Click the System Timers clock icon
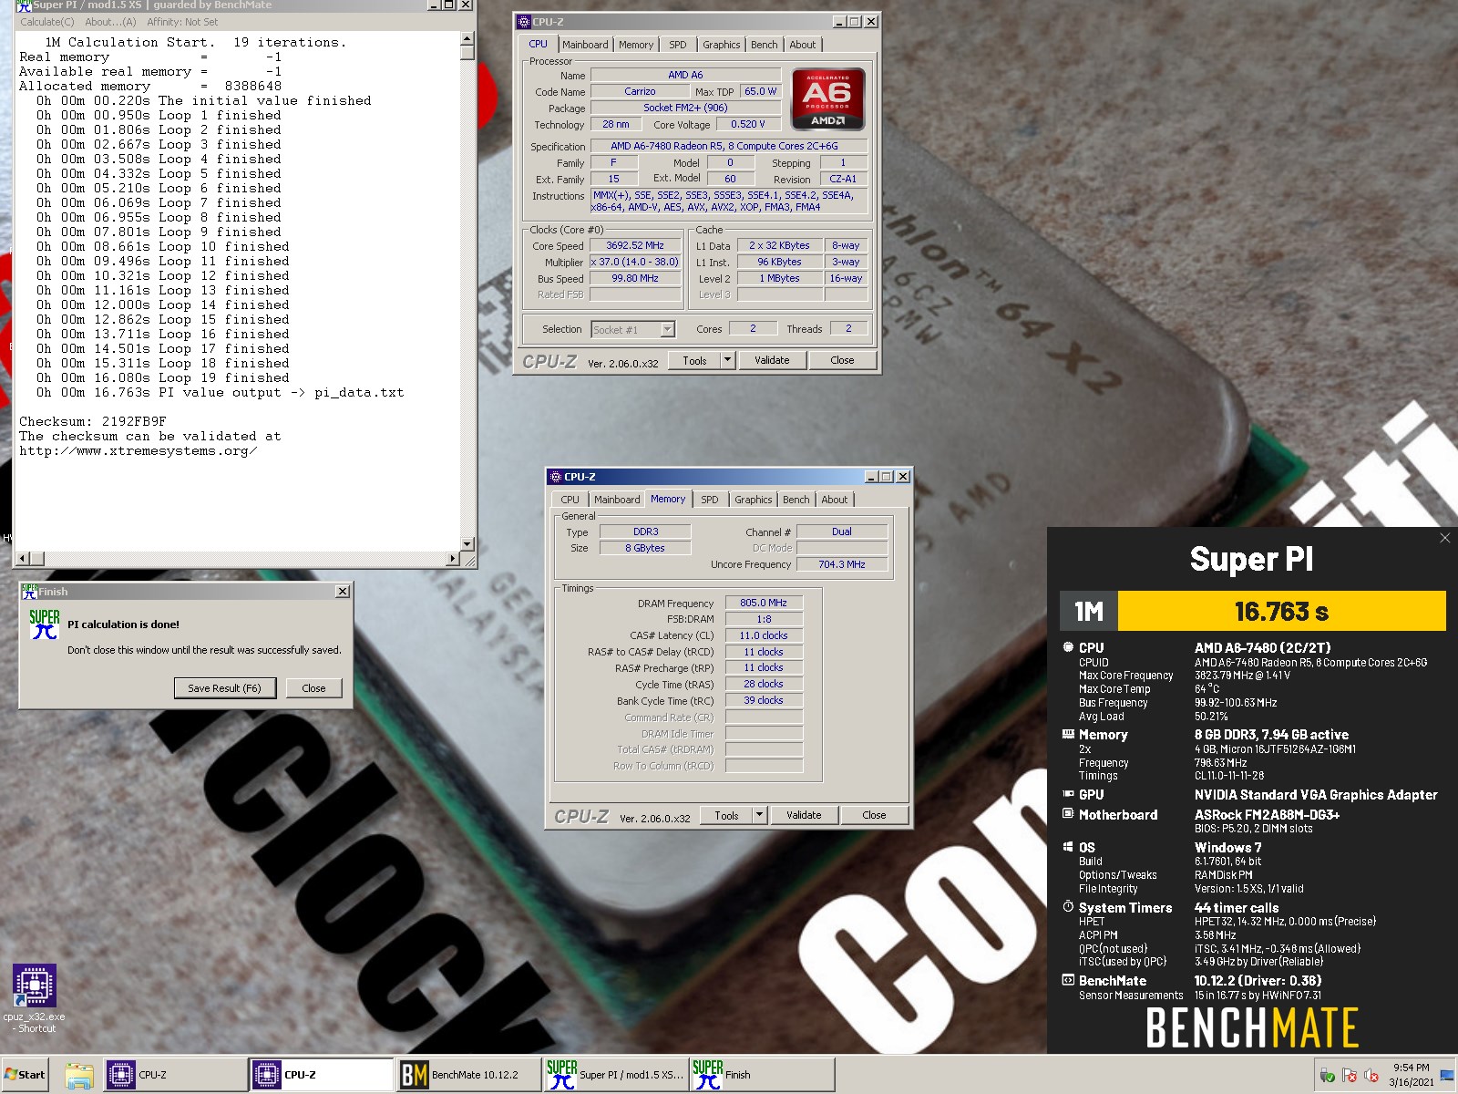This screenshot has width=1458, height=1094. tap(1068, 907)
